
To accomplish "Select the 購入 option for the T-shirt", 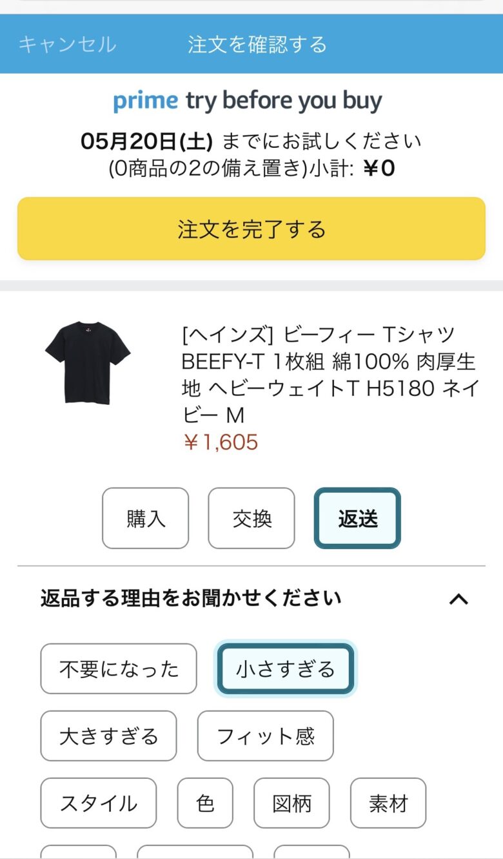I will [x=146, y=518].
